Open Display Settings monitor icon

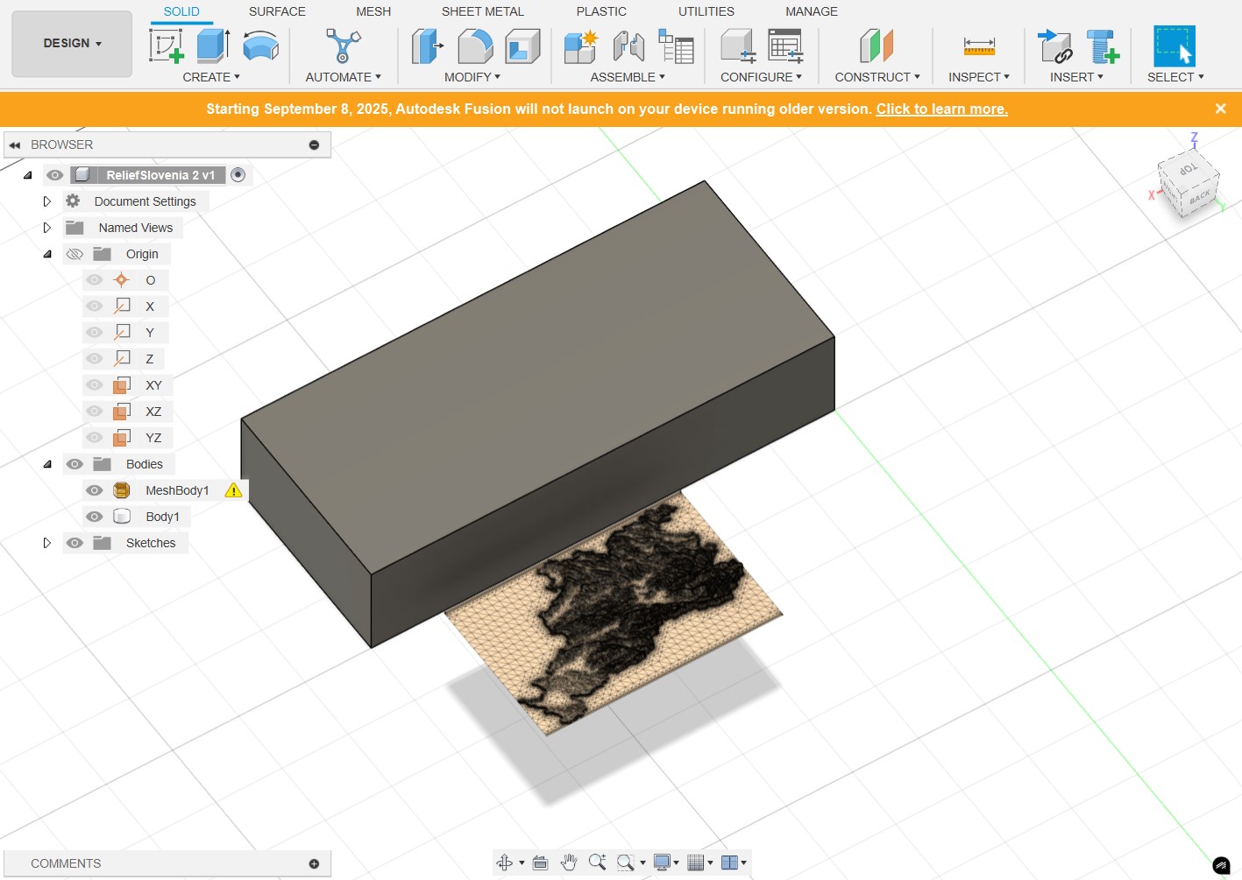point(663,862)
